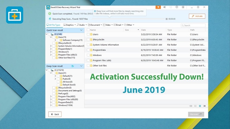This screenshot has width=230, height=129.
Task: Check the Users folder row checkbox
Action: (88, 34)
